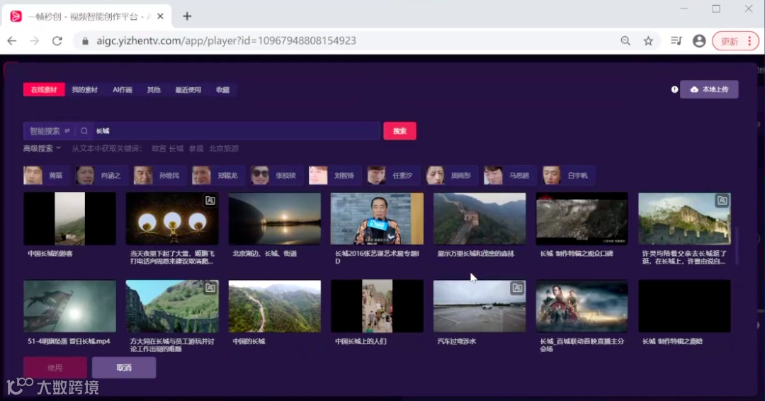Select the black 长城 制作特辑之鹿晗 thumbnail
Image resolution: width=765 pixels, height=401 pixels.
[x=684, y=306]
